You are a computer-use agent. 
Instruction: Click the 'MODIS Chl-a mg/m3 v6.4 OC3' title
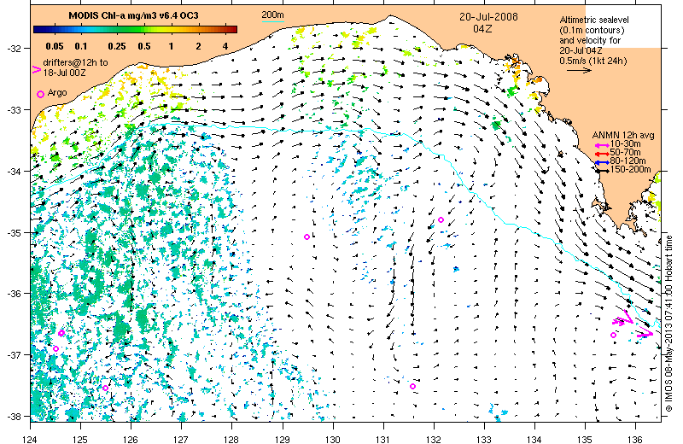click(x=133, y=15)
